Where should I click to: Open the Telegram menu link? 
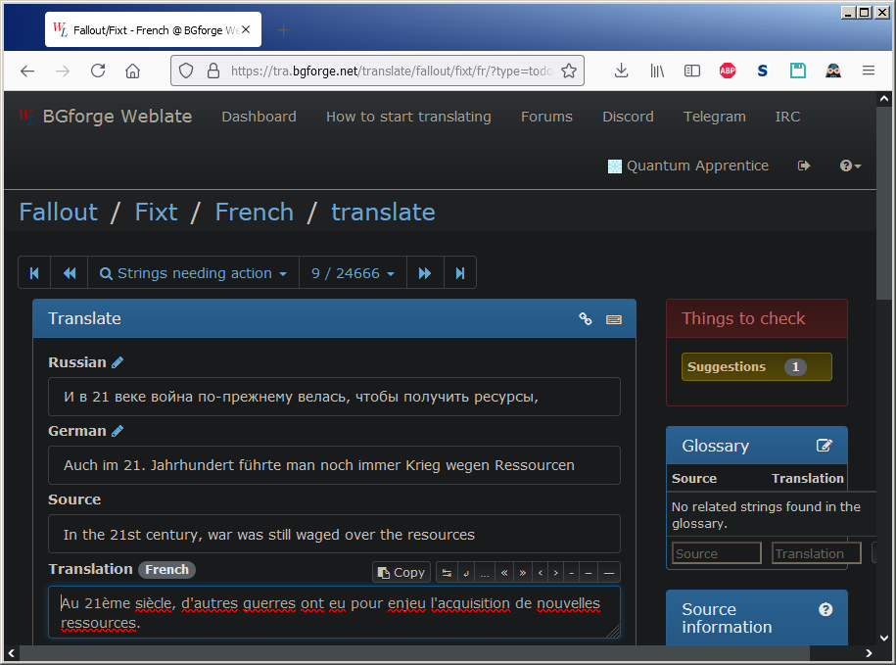(x=714, y=117)
